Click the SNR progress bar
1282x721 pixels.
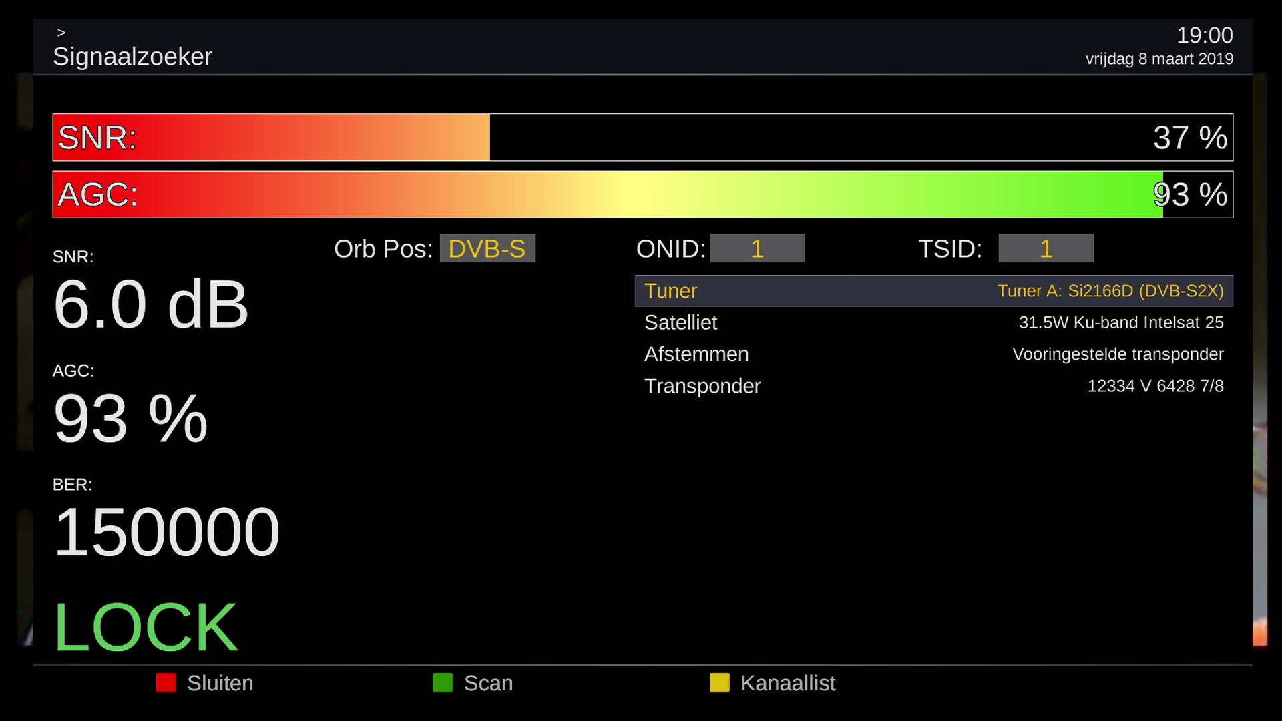coord(643,138)
